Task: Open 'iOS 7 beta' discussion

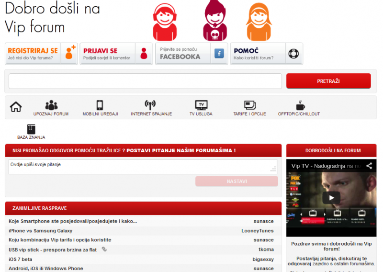Action: pos(20,259)
